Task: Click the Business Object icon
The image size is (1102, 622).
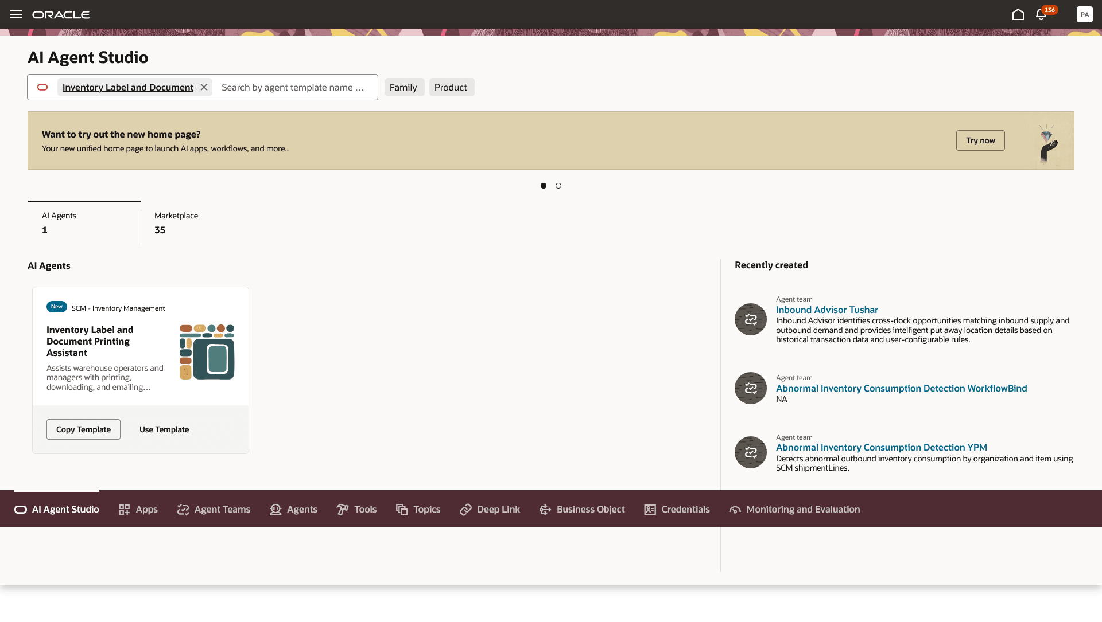Action: (545, 510)
